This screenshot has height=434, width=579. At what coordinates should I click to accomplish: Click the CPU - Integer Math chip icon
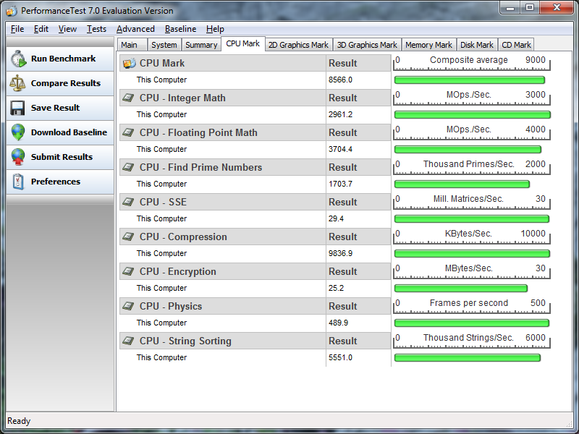(x=129, y=98)
